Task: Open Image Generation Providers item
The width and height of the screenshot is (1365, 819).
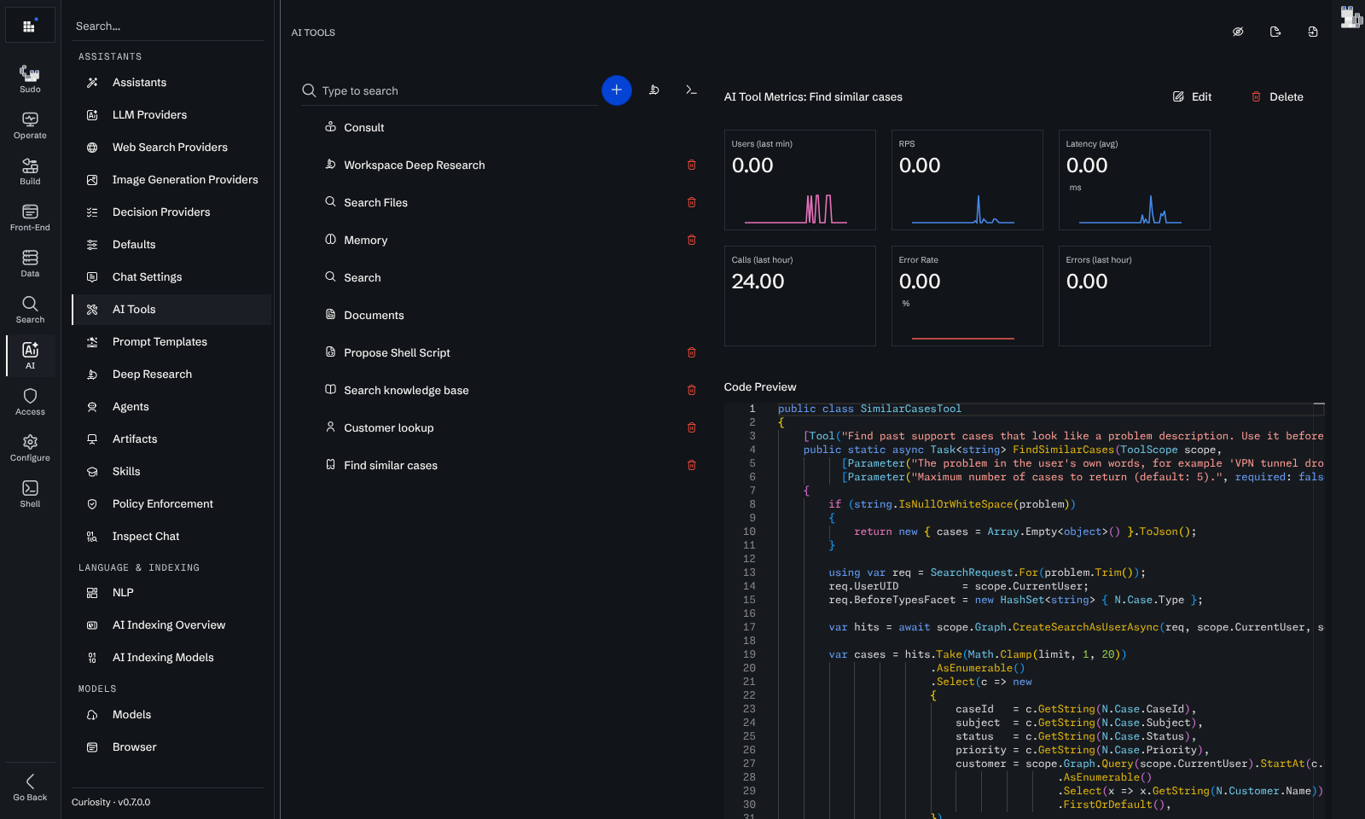Action: pyautogui.click(x=171, y=180)
